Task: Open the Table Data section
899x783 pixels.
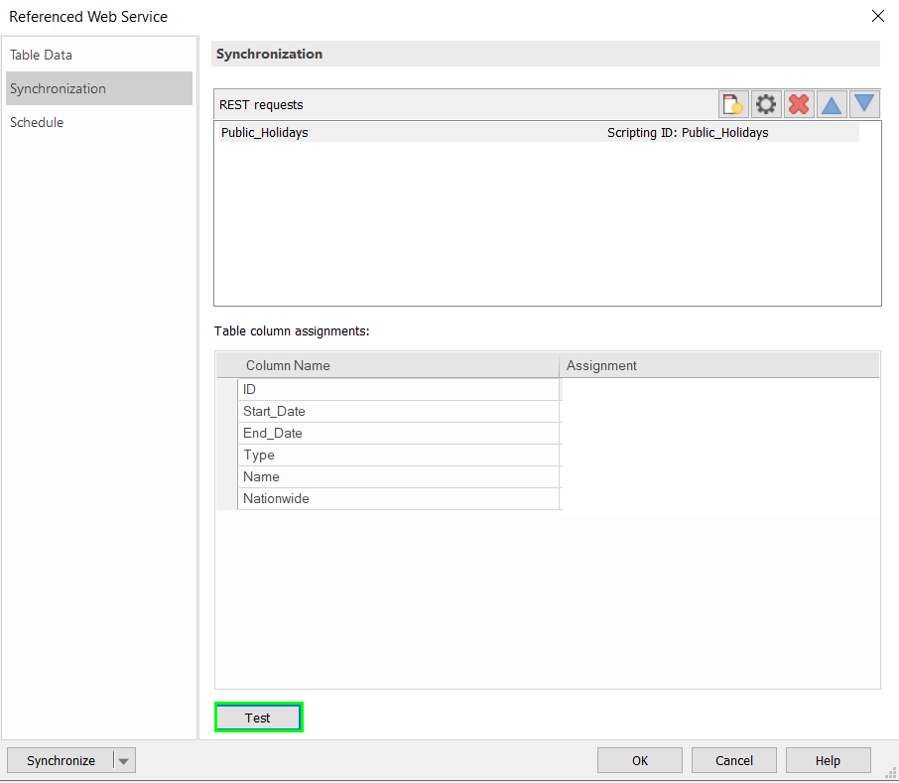Action: [x=42, y=55]
